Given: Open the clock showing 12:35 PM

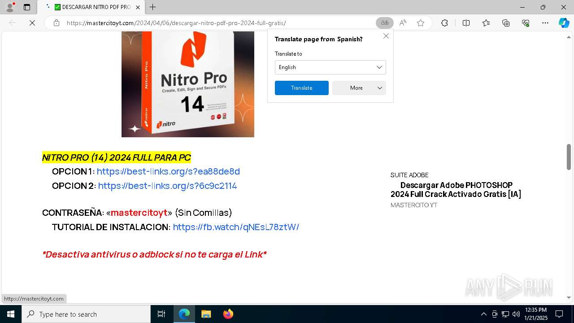Looking at the screenshot, I should 536,314.
